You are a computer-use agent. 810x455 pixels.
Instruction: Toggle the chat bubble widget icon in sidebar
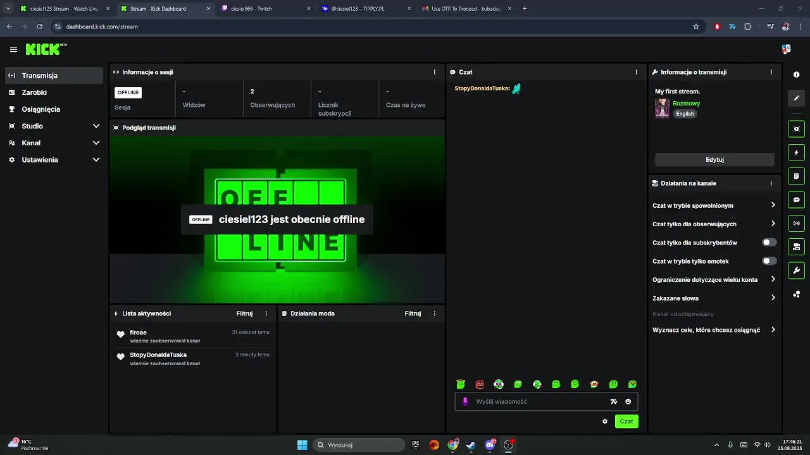(x=796, y=200)
